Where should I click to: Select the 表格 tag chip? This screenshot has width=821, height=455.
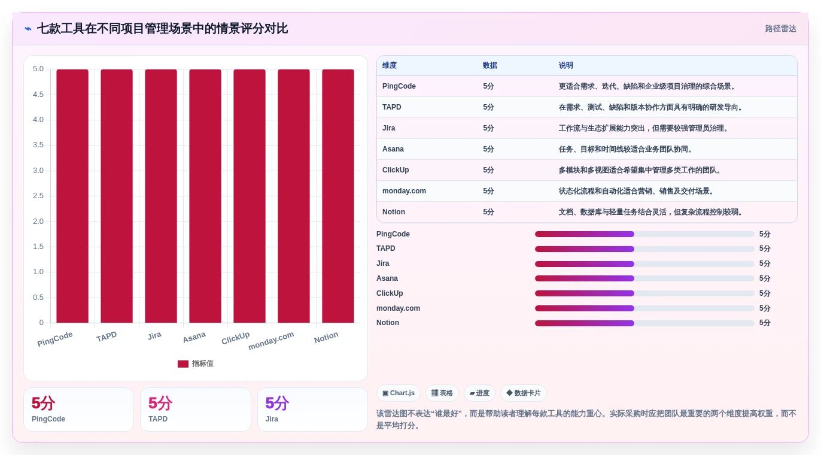coord(442,393)
